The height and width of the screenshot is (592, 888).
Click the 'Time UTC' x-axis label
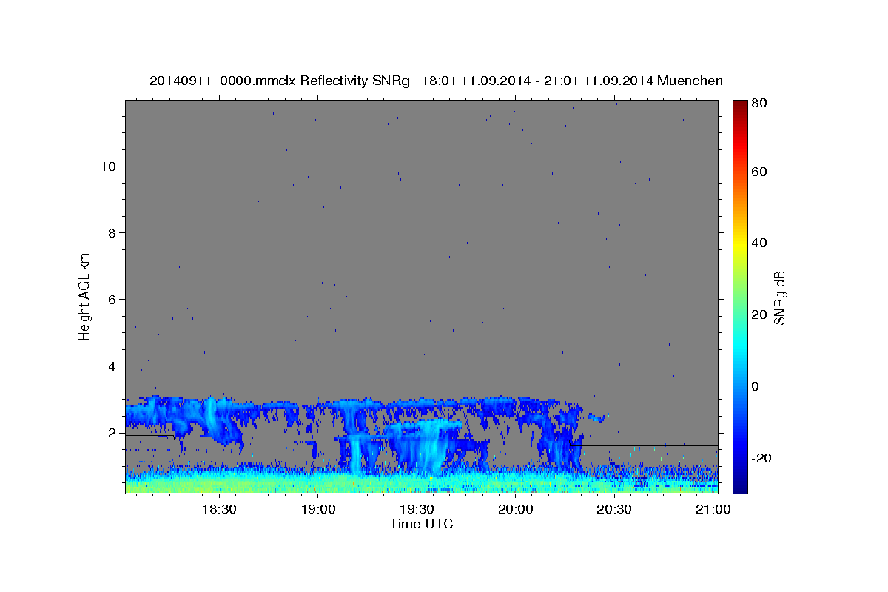click(x=421, y=524)
